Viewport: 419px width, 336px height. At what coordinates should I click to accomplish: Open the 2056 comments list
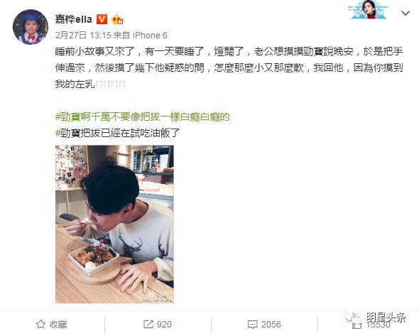click(x=271, y=325)
